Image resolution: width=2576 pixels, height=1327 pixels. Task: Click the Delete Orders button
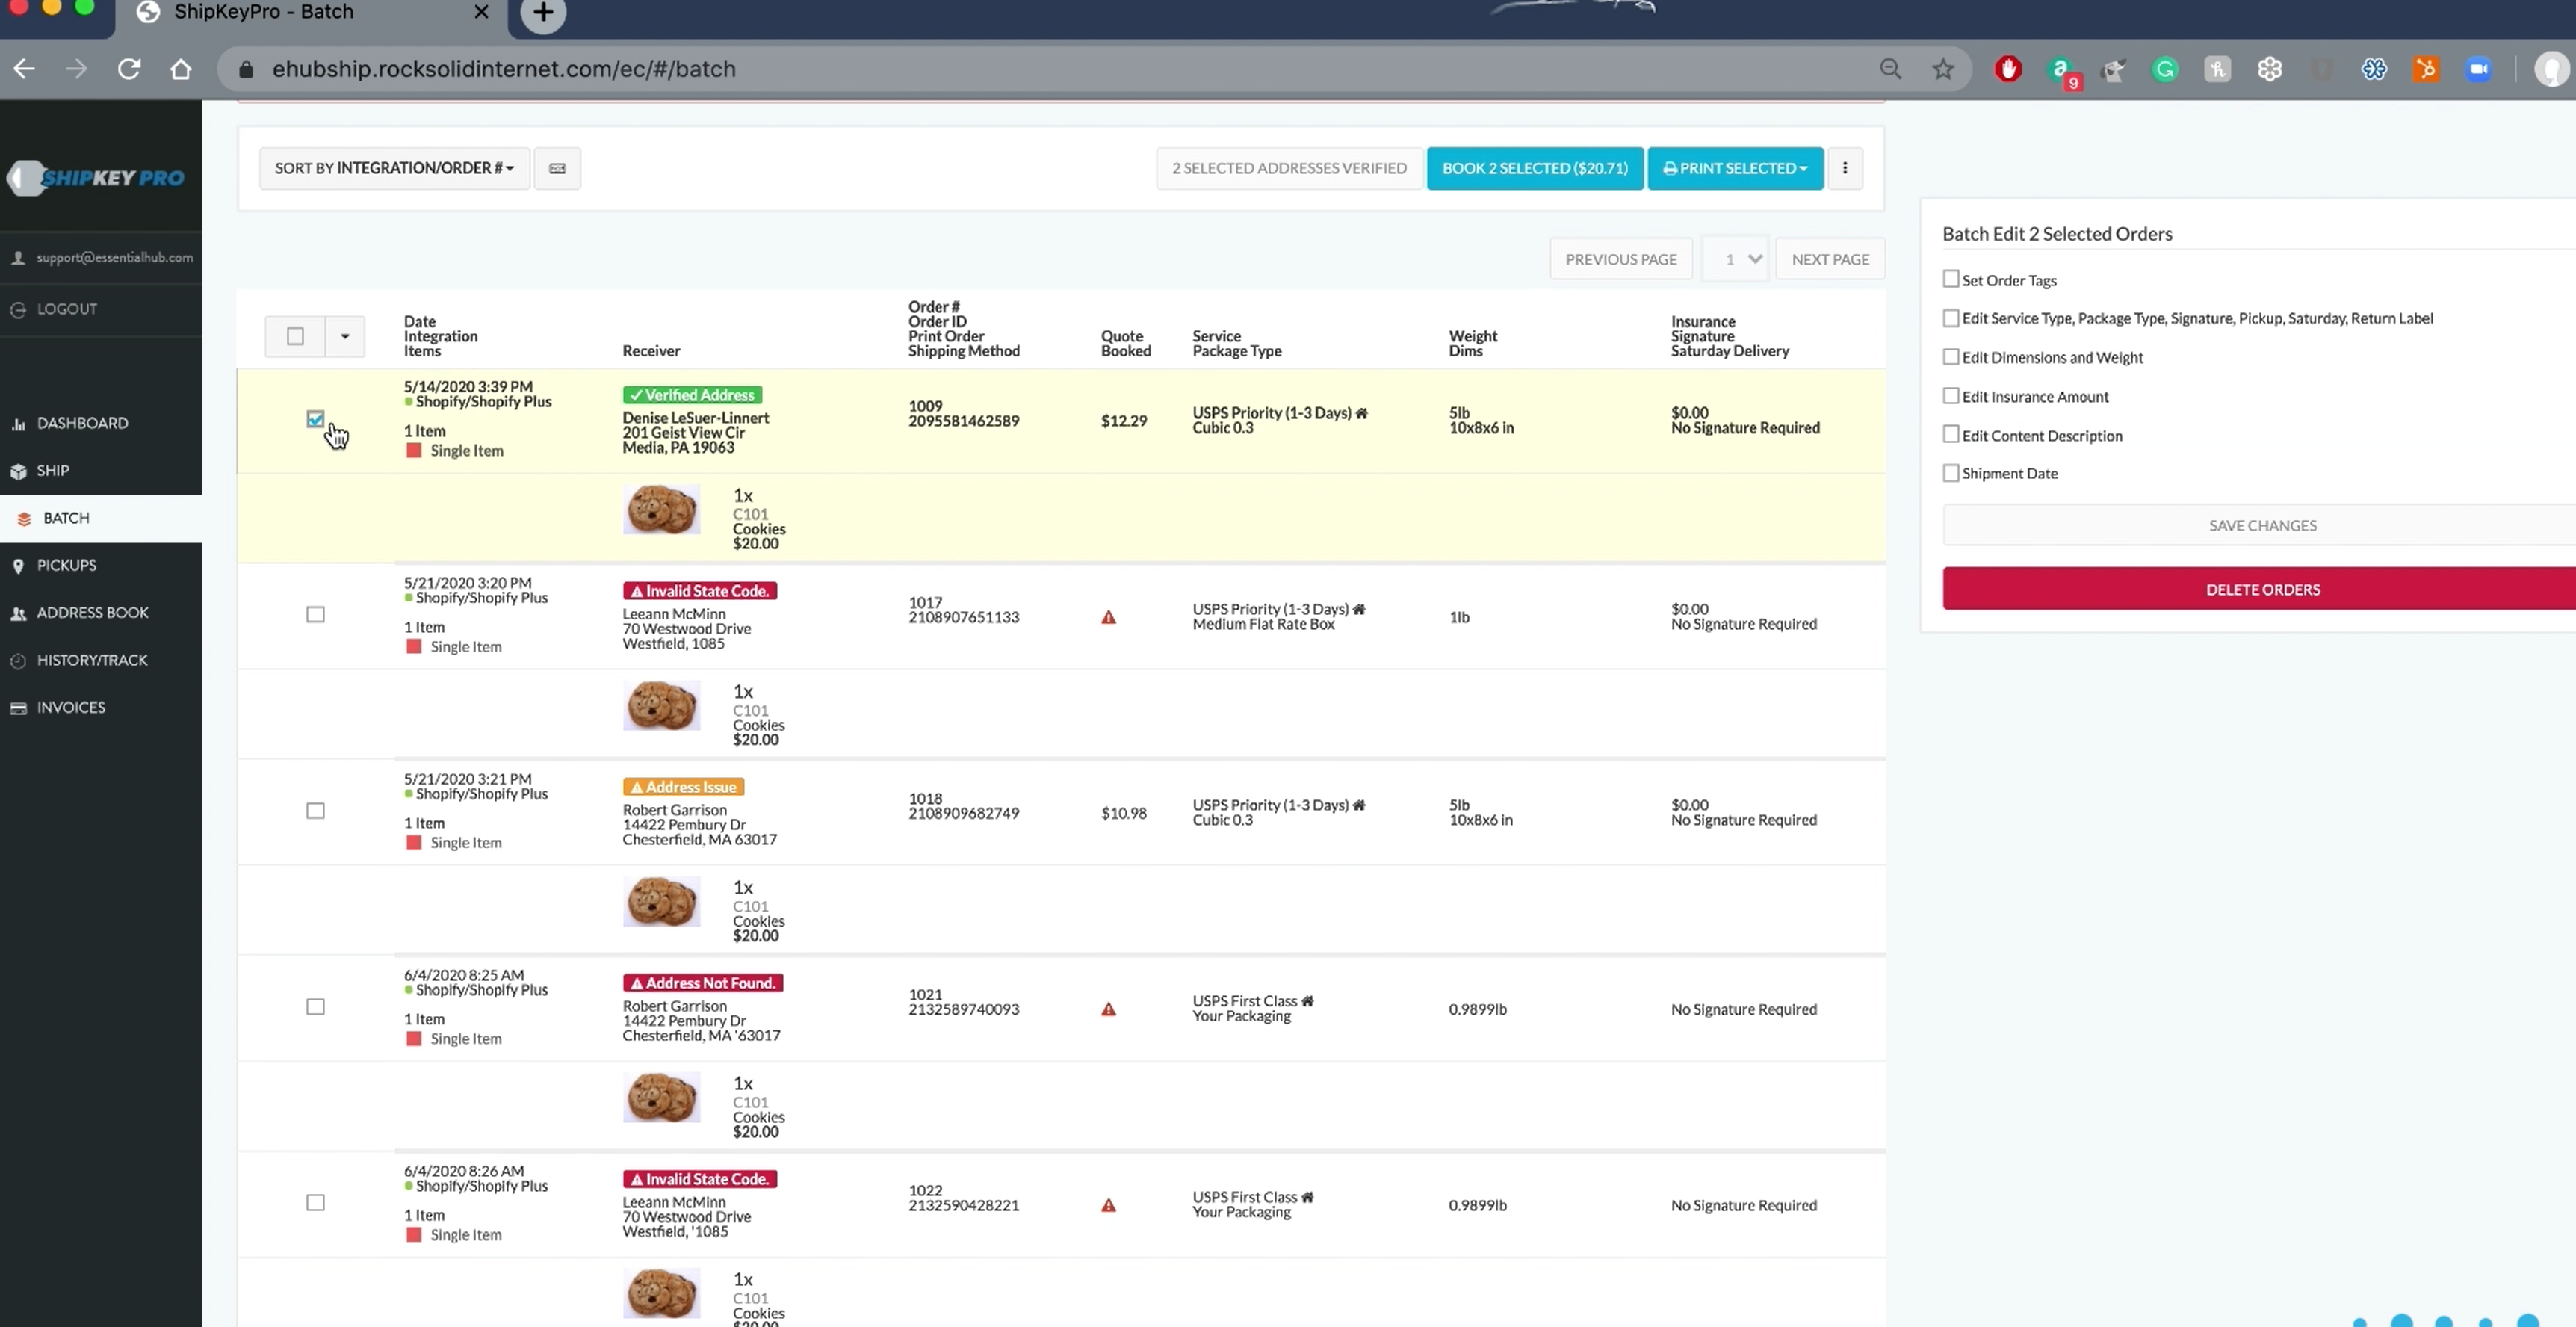(x=2262, y=589)
